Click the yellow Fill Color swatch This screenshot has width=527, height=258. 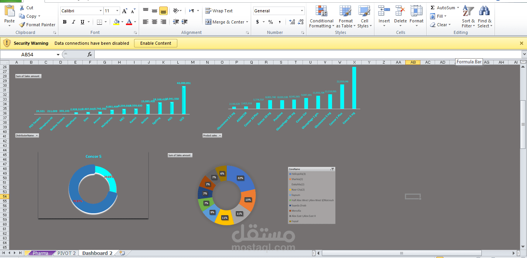point(116,22)
